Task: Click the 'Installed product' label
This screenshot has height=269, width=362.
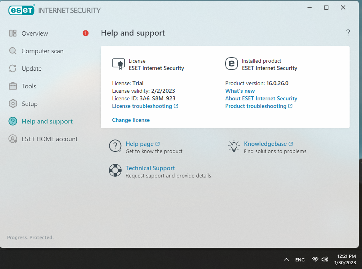Action: coord(261,61)
